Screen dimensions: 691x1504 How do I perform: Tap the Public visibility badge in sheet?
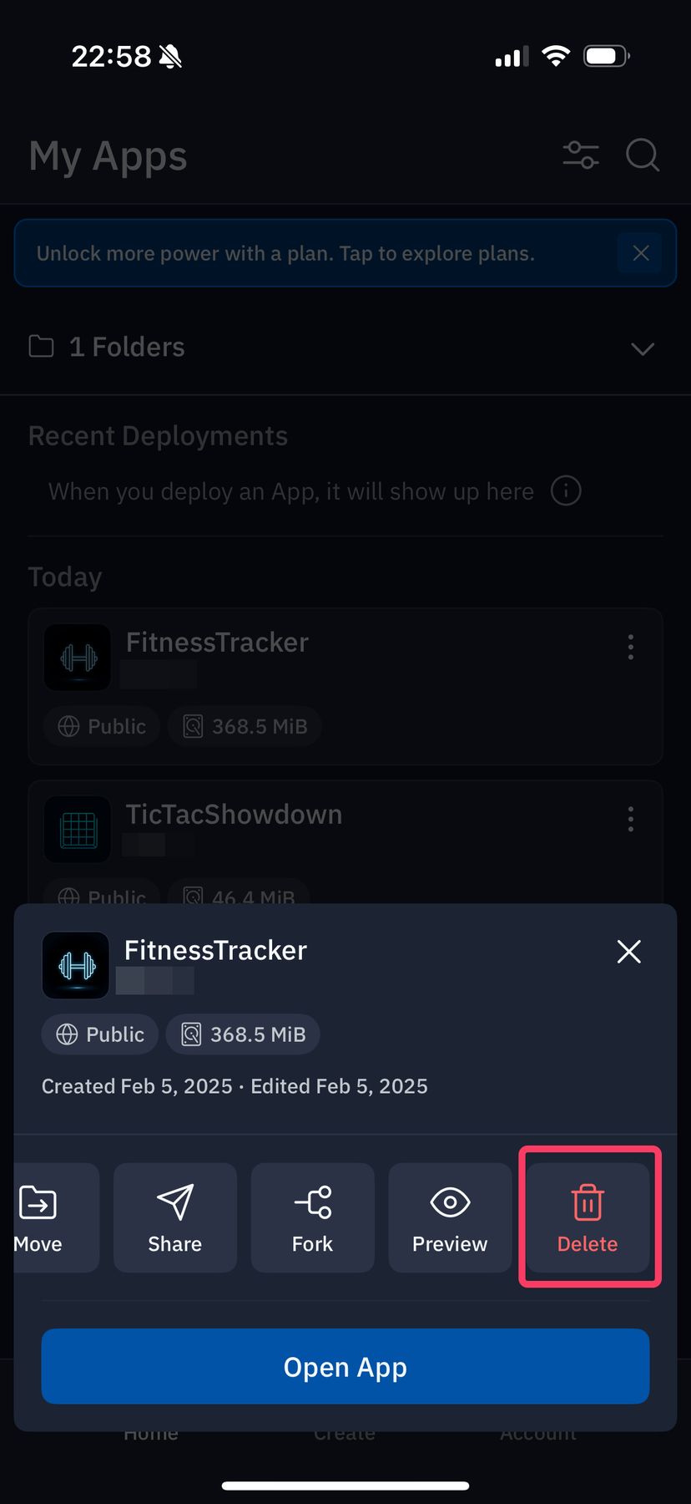pyautogui.click(x=100, y=1034)
